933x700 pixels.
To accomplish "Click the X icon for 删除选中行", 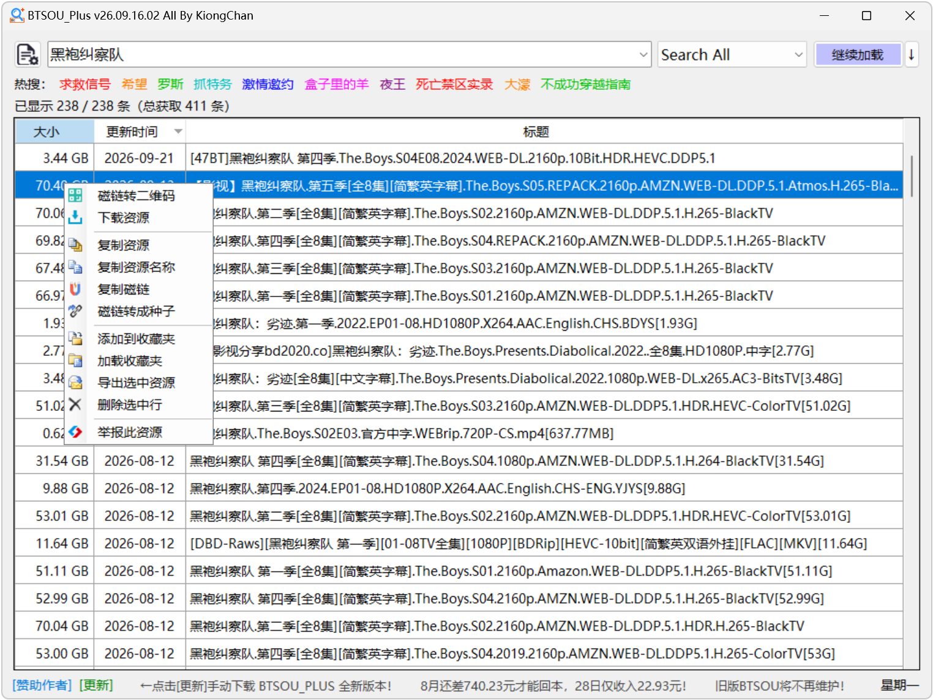I will [x=75, y=405].
